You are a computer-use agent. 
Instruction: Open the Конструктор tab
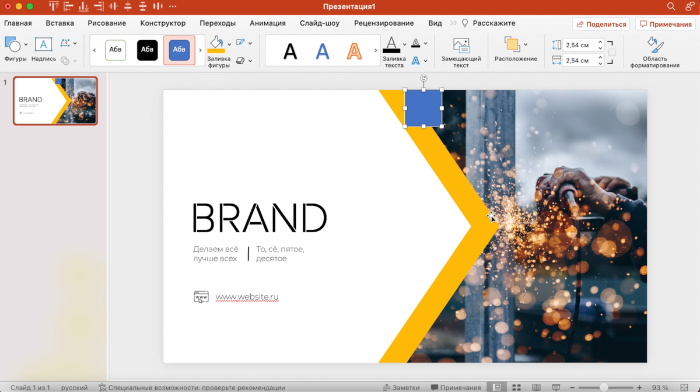[163, 23]
